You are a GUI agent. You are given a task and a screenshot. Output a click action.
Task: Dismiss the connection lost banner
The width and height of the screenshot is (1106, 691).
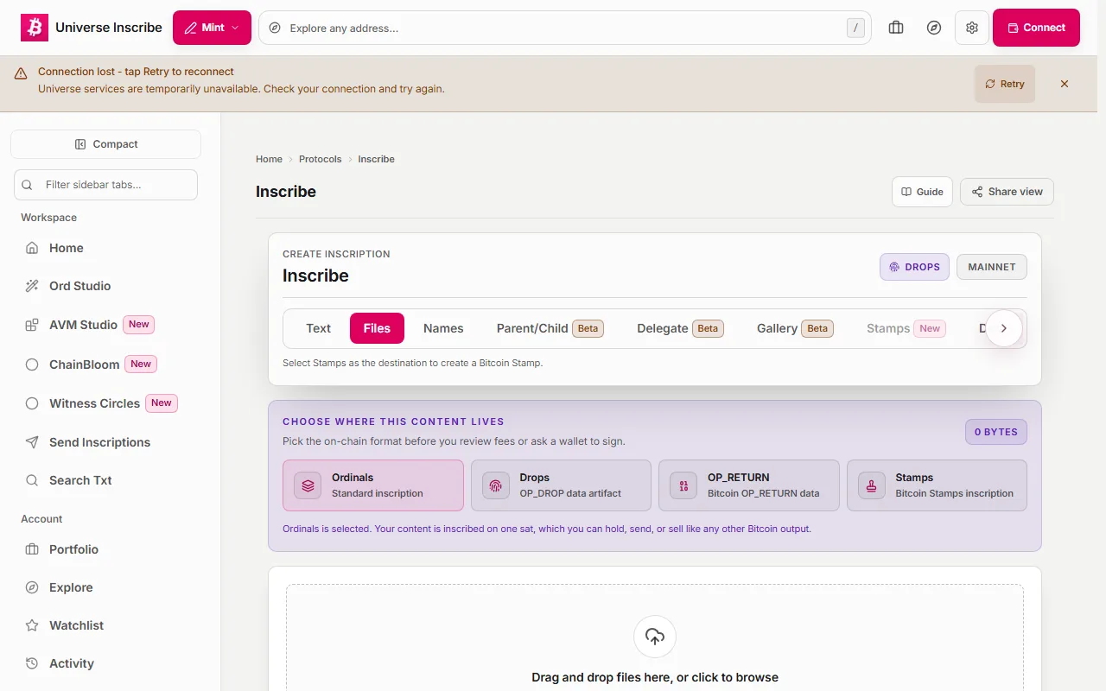click(1065, 84)
